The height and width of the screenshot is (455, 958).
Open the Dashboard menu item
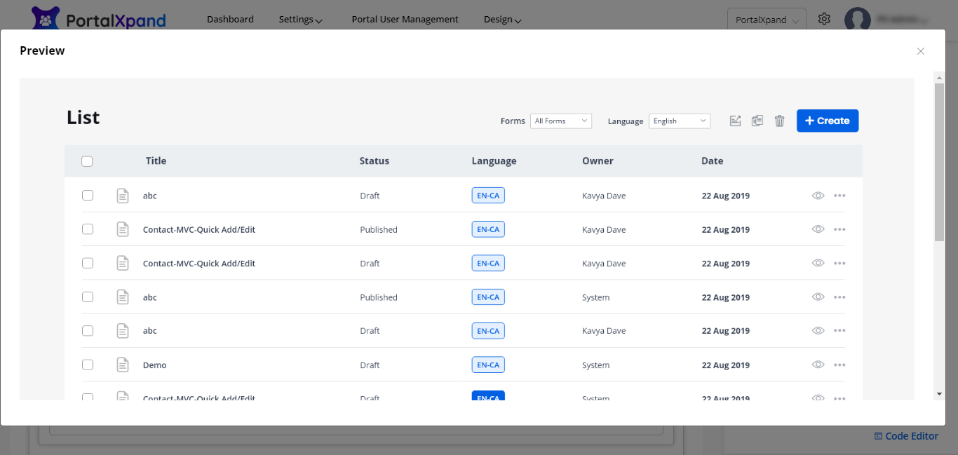click(230, 20)
